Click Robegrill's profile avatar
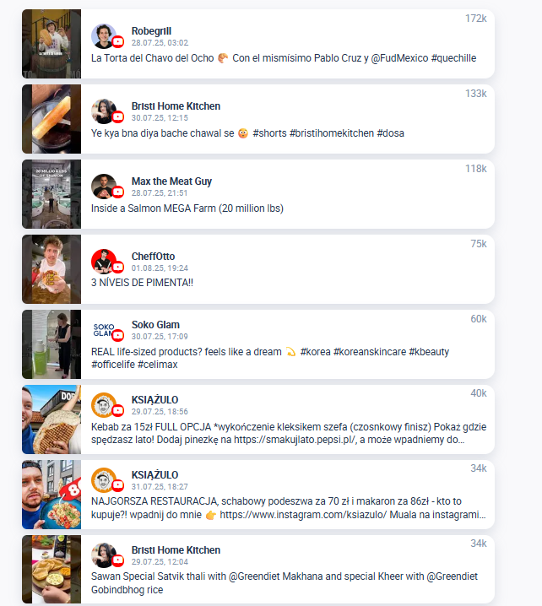Viewport: 542px width, 606px height. [x=104, y=36]
